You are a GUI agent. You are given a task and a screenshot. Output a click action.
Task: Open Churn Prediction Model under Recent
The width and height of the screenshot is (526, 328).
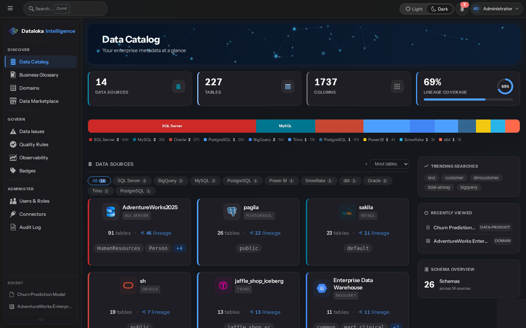point(41,294)
